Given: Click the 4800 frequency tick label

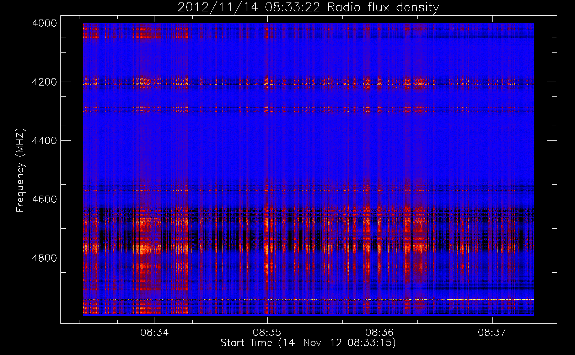Looking at the screenshot, I should pyautogui.click(x=44, y=258).
